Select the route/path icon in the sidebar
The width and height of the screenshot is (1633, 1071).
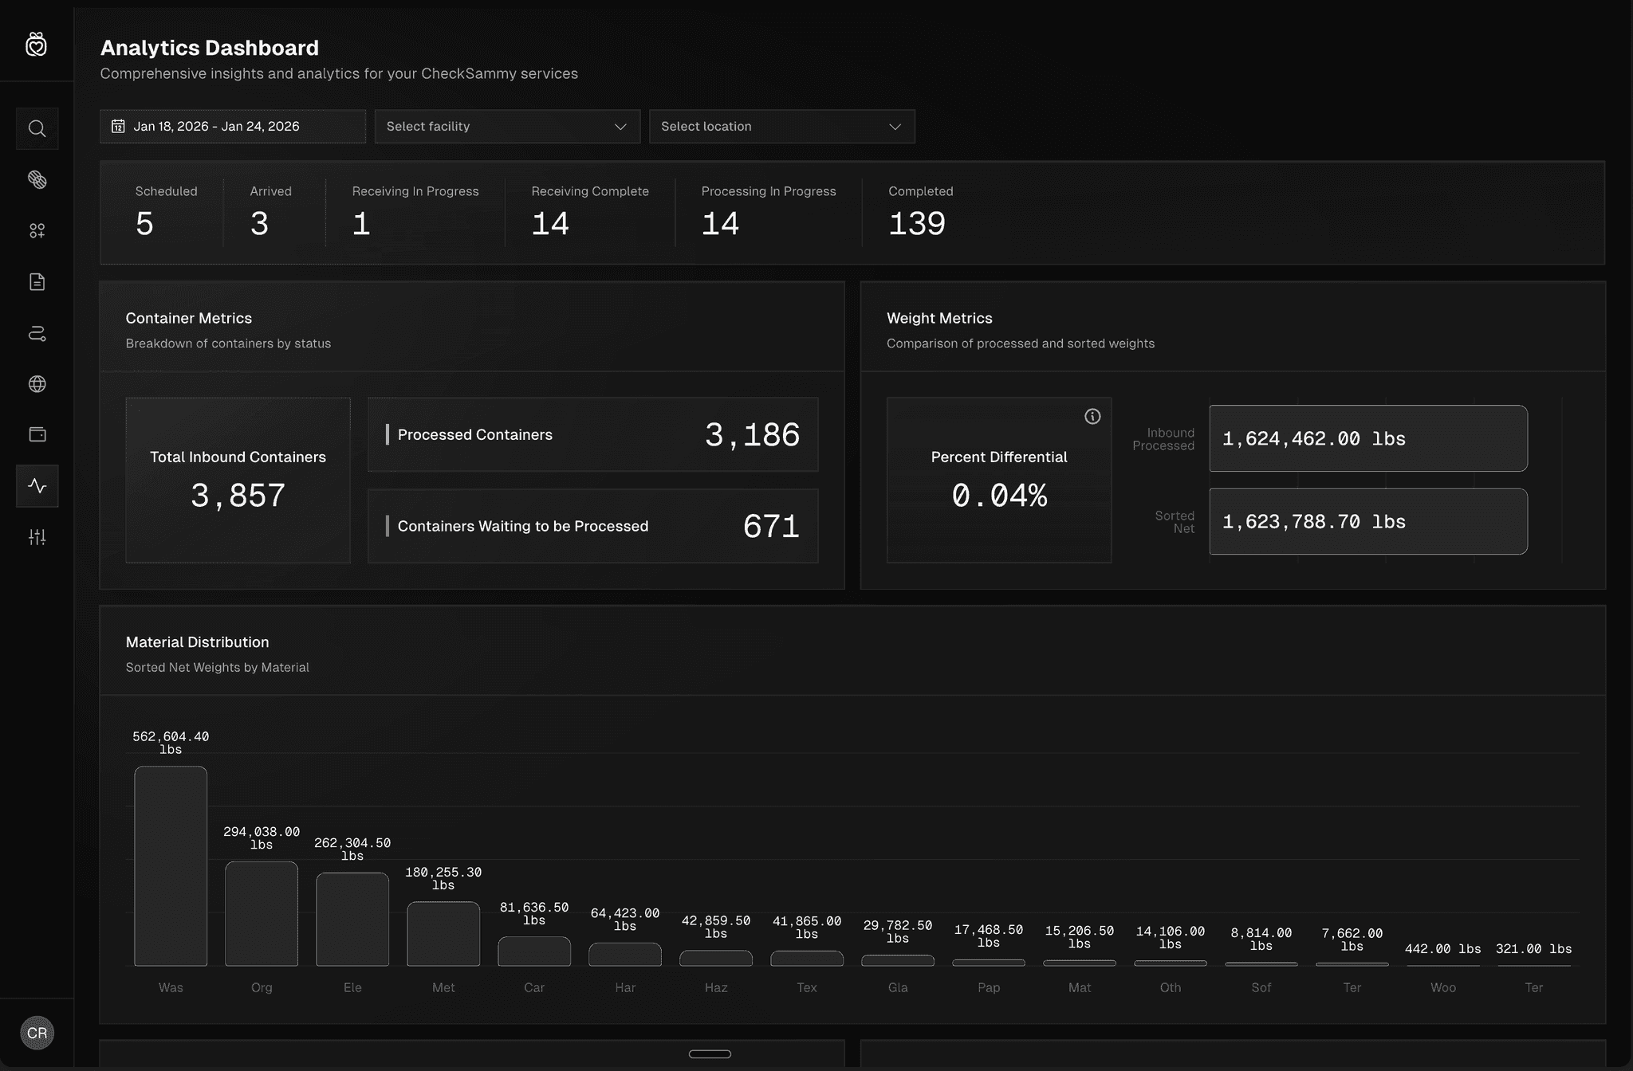pos(37,333)
